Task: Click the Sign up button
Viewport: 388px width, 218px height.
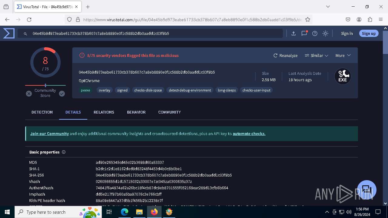Action: 369,34
